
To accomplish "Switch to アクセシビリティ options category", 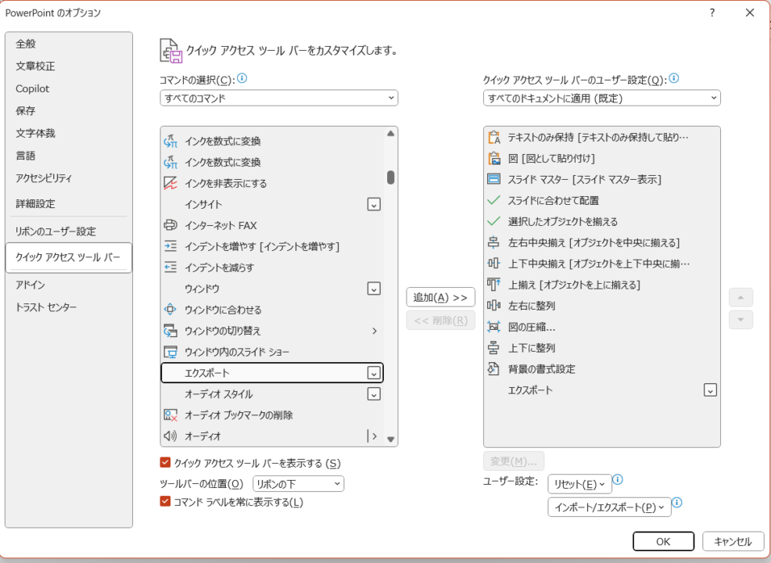I will point(69,178).
